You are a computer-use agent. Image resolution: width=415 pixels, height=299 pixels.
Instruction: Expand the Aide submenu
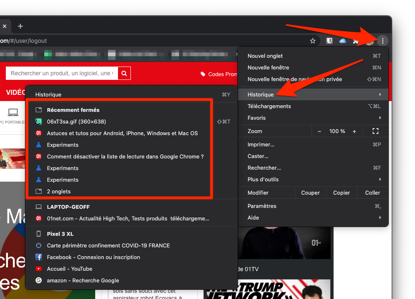[313, 217]
